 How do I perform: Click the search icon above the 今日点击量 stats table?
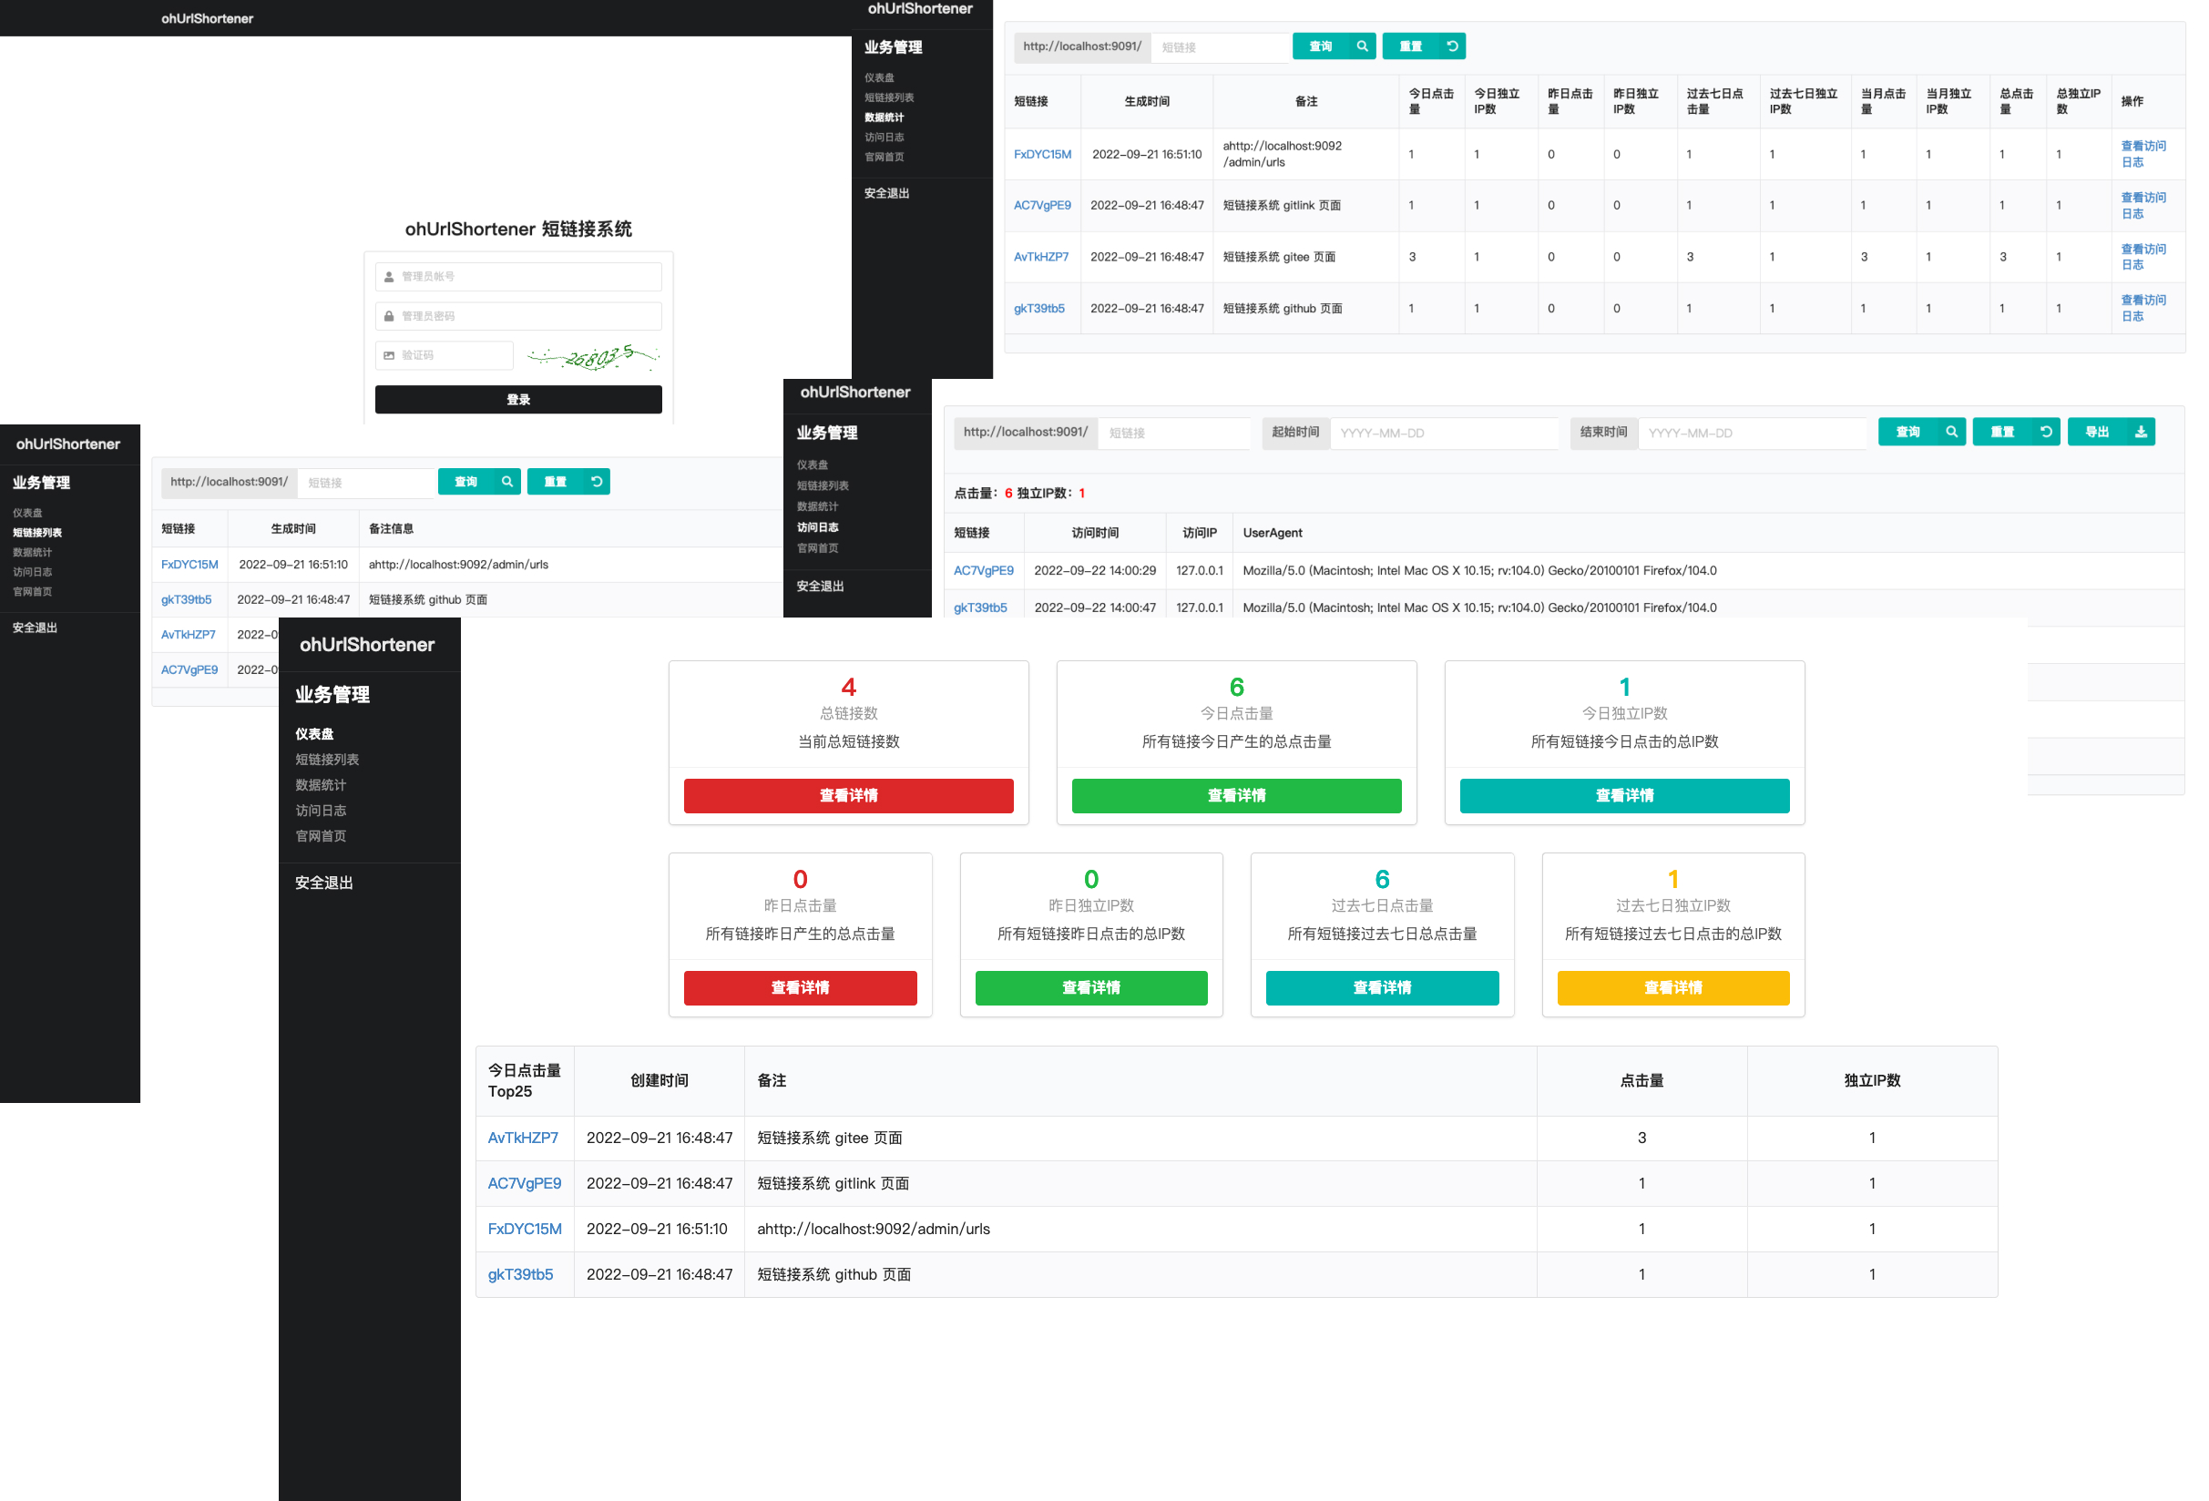click(x=1361, y=46)
